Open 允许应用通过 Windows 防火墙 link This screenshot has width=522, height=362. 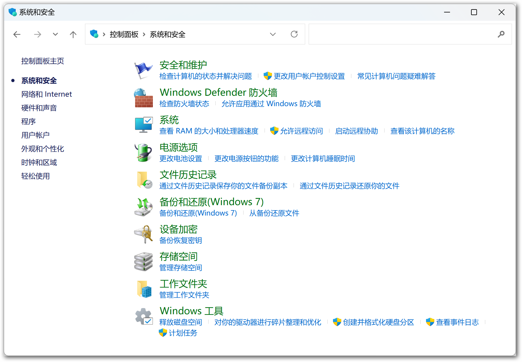point(271,104)
